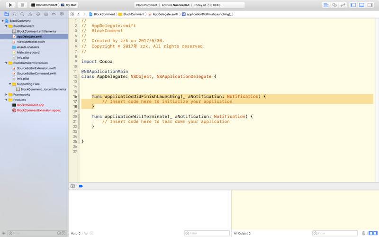The height and width of the screenshot is (237, 379).
Task: Open the Issue navigator tab
Action: pyautogui.click(x=30, y=14)
